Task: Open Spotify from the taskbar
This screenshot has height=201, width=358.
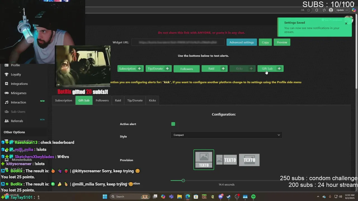Action: [253, 197]
